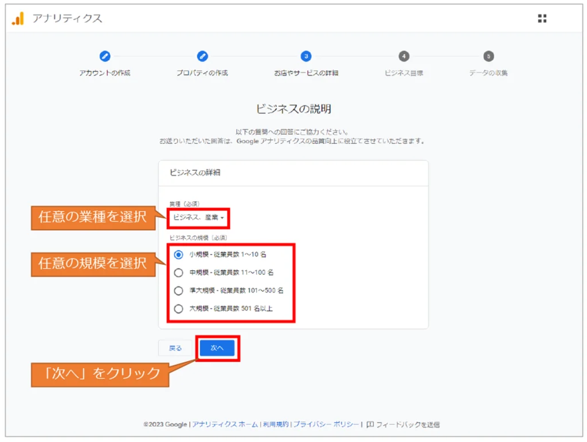Click the Google Analytics logo icon

18,18
